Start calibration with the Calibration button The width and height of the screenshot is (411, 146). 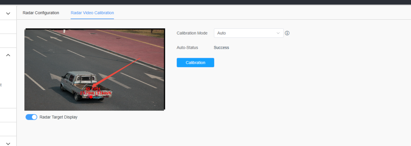click(x=195, y=63)
